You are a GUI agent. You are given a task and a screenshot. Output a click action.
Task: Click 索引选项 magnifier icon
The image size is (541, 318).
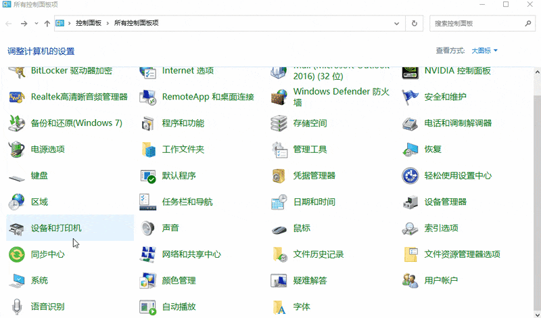(410, 229)
